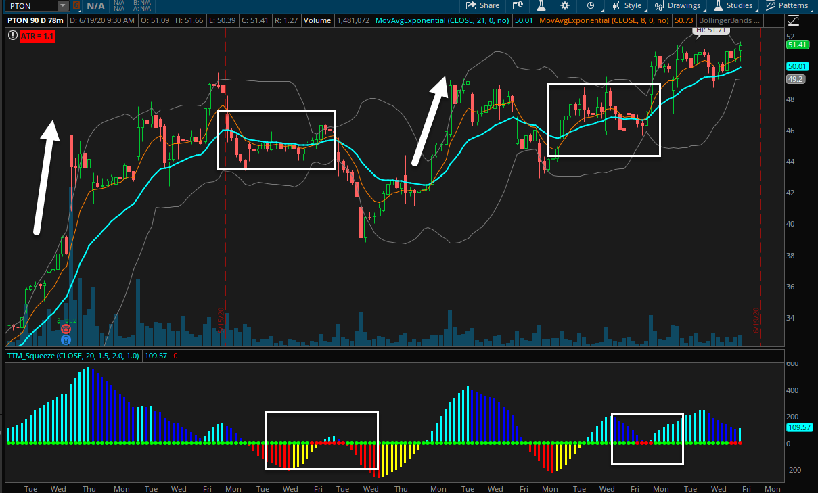Image resolution: width=818 pixels, height=493 pixels.
Task: Click the green 51.41 last price bubble
Action: click(797, 45)
